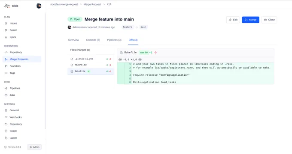The height and width of the screenshot is (154, 292).
Task: Click the Labels tag icon
Action: (x=6, y=138)
